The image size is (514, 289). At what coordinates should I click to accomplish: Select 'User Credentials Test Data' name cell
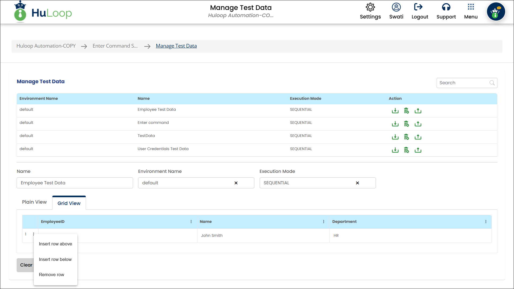163,149
